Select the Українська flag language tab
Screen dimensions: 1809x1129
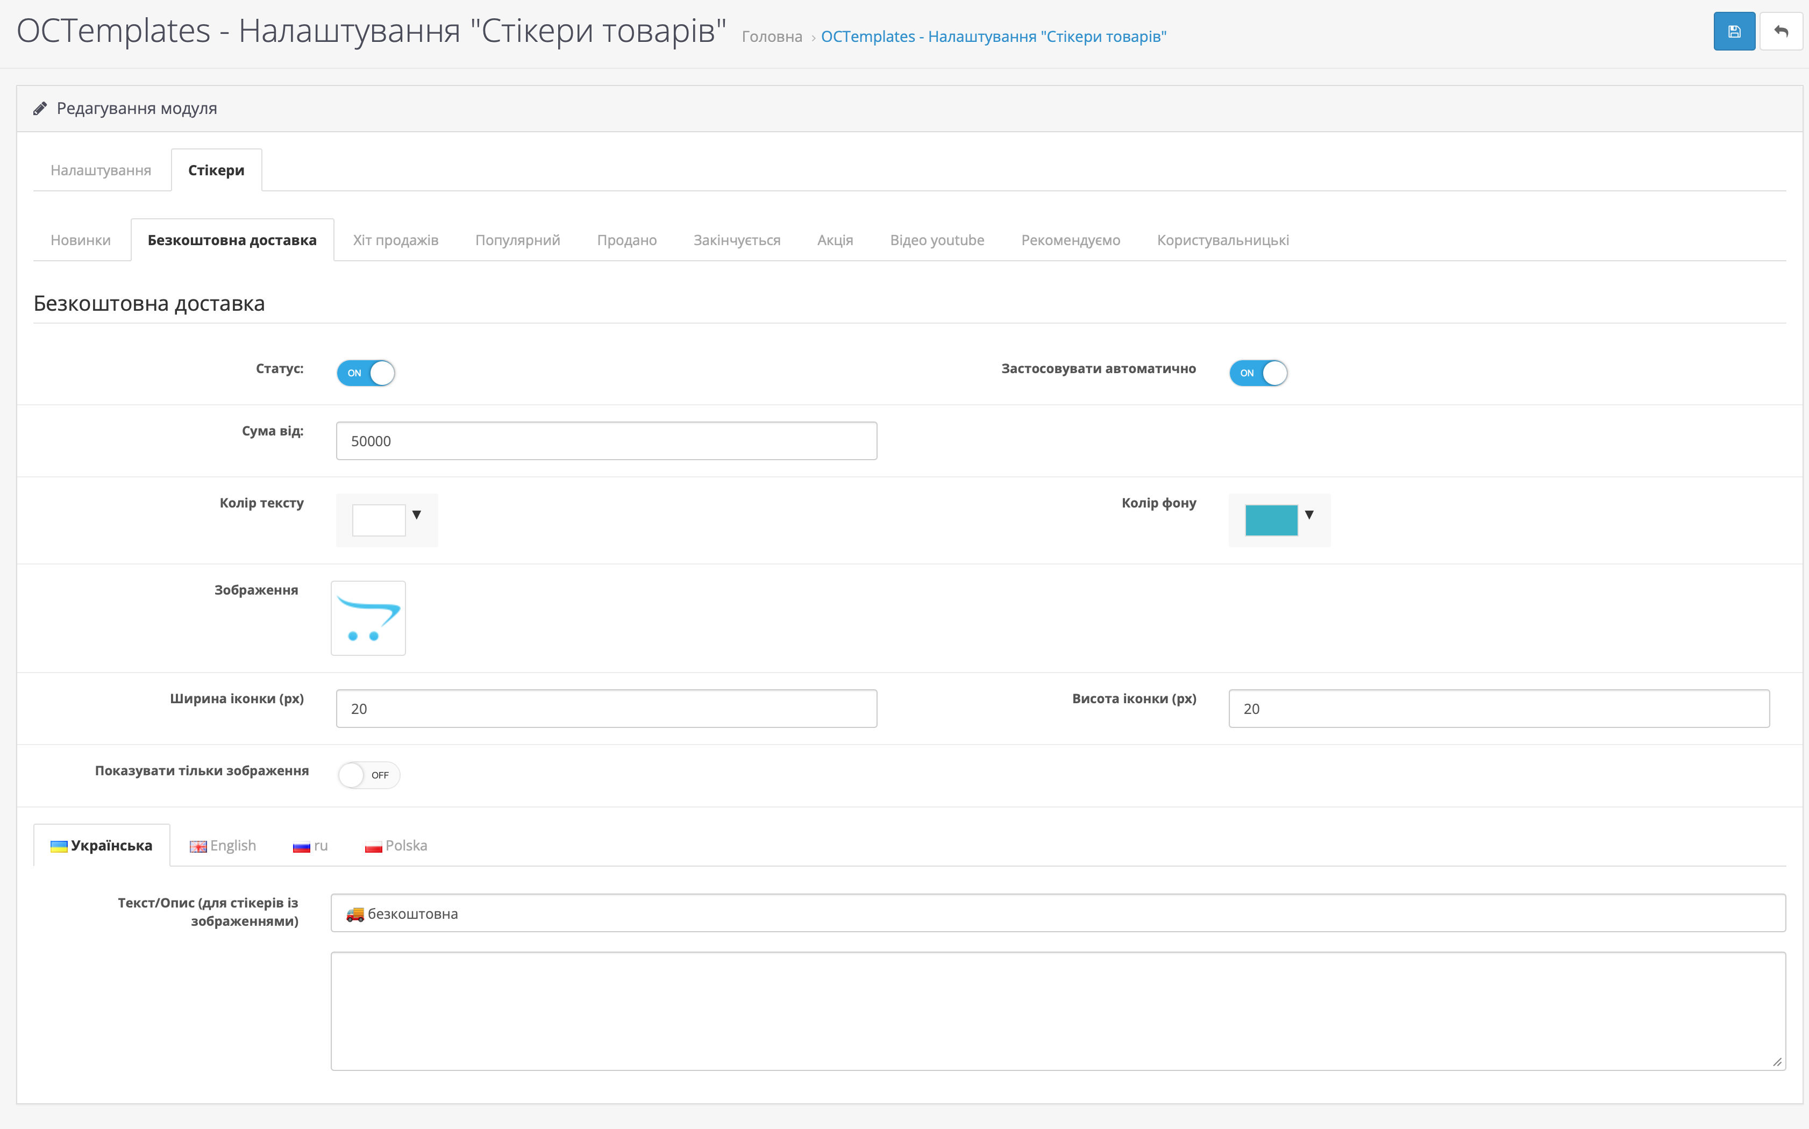[102, 845]
